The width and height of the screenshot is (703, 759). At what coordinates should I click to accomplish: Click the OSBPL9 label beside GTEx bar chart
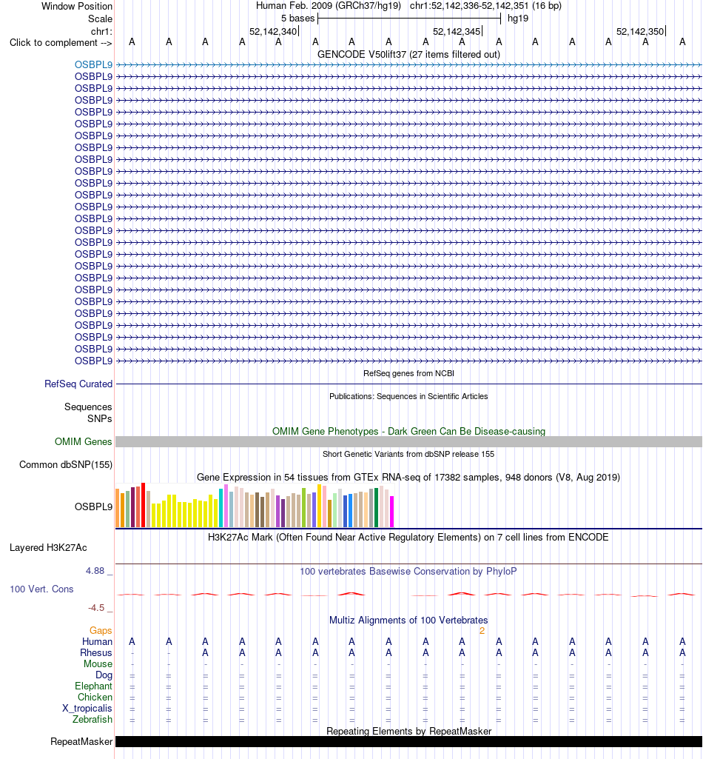93,506
